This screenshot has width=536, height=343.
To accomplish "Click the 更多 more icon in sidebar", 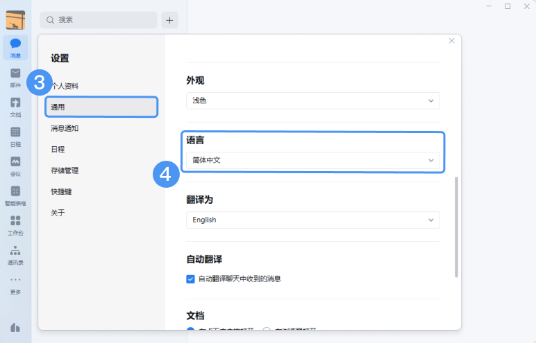I will [x=15, y=283].
